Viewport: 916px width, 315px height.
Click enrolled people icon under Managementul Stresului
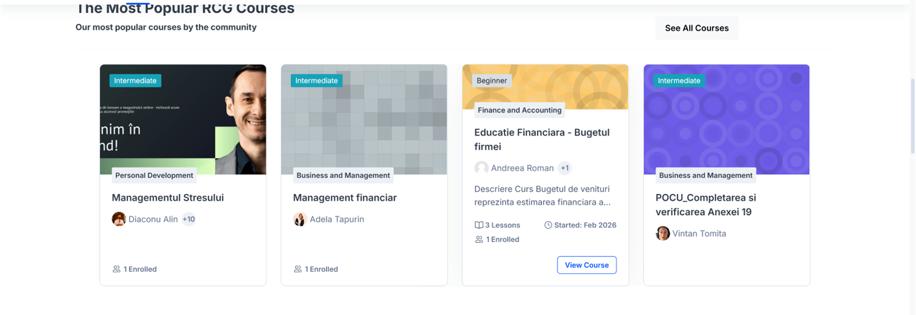pos(116,269)
